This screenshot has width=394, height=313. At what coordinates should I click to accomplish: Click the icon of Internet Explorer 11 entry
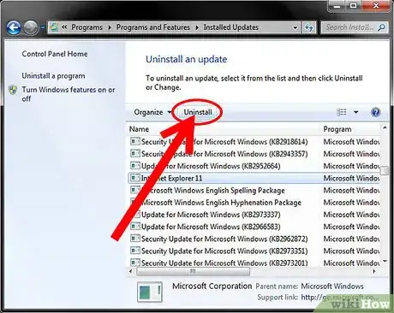(135, 178)
